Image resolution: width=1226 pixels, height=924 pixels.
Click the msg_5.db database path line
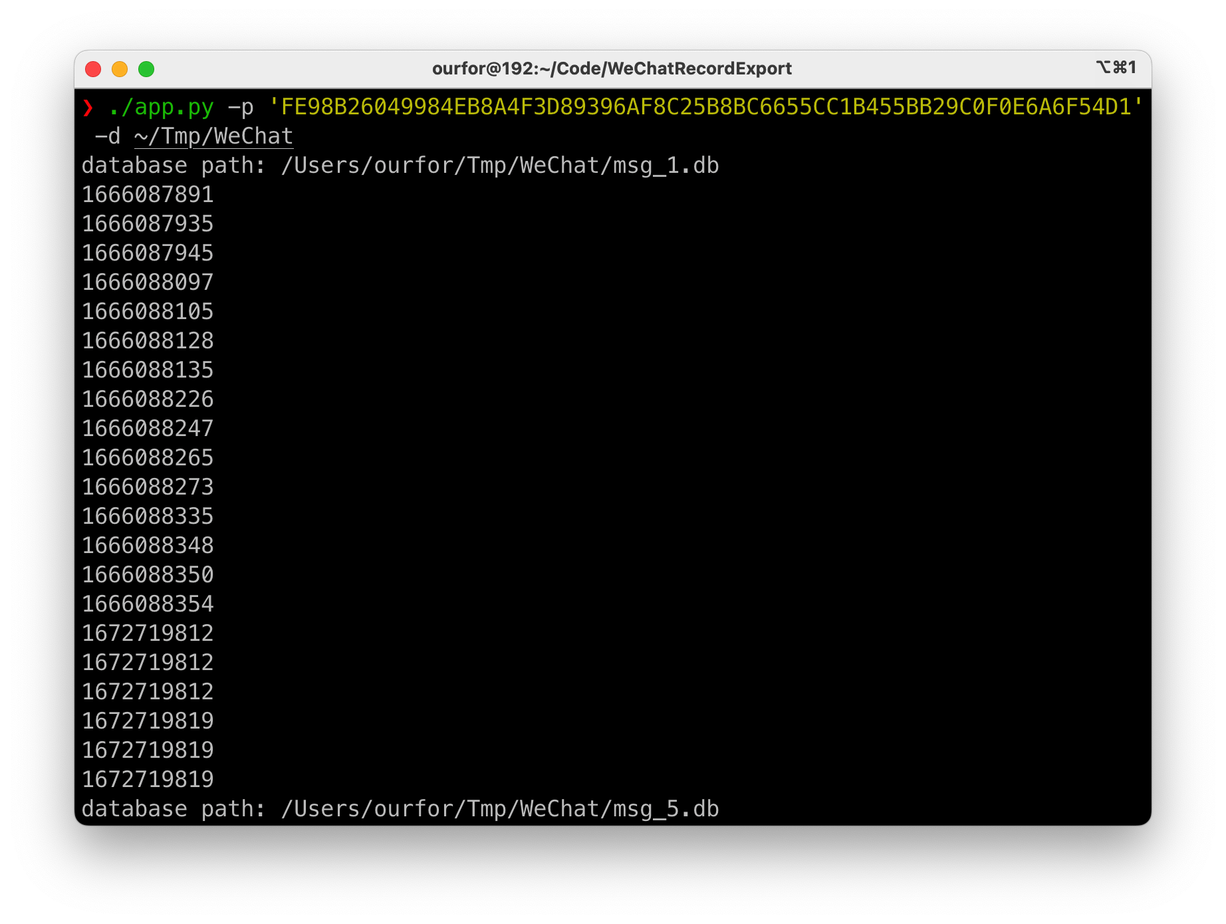click(x=400, y=809)
